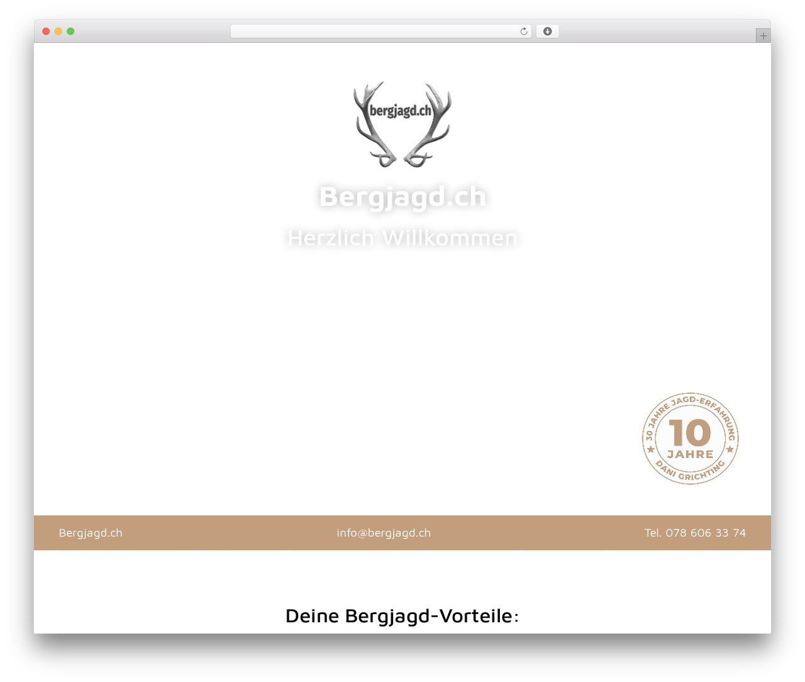
Task: Add a new browser tab
Action: tap(763, 36)
